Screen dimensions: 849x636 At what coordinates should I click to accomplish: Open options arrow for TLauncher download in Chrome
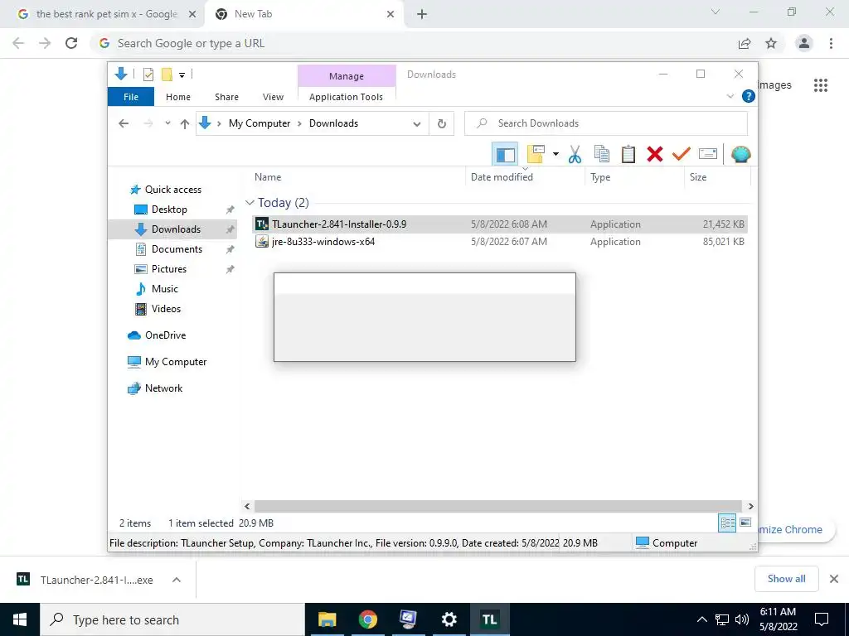pyautogui.click(x=176, y=580)
